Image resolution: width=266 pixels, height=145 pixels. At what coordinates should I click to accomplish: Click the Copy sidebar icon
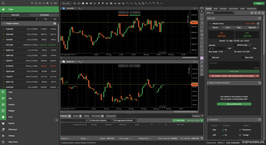pyautogui.click(x=3, y=92)
